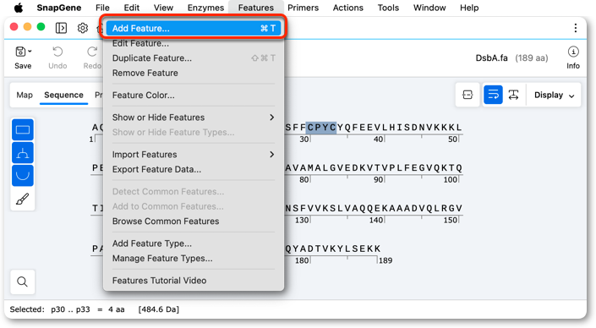The height and width of the screenshot is (328, 596).
Task: Select Duplicate Feature… menu entry
Action: point(193,58)
